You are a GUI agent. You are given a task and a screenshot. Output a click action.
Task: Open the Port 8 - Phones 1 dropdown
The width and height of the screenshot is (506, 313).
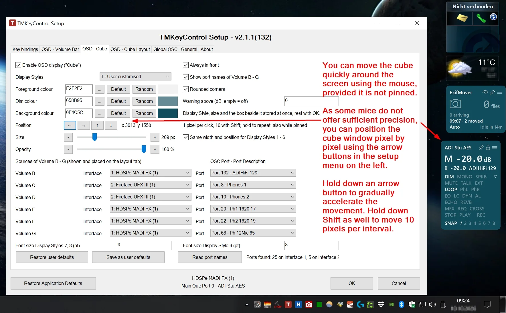[253, 185]
